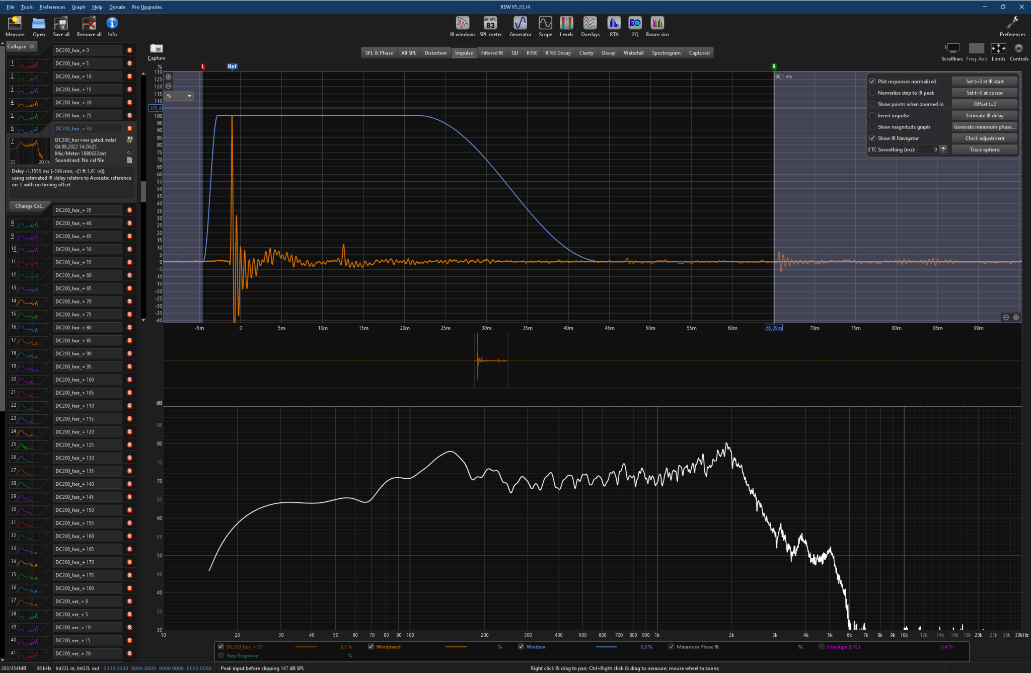Click the Remove all icon
Image resolution: width=1031 pixels, height=673 pixels.
click(x=89, y=26)
